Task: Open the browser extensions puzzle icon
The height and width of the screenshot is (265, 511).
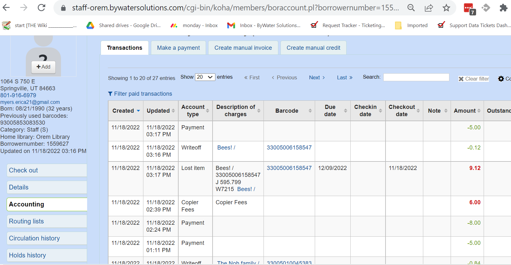Action: 503,8
